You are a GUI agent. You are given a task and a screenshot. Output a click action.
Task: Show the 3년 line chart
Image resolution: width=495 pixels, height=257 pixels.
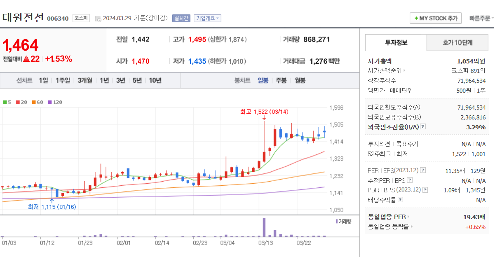point(120,80)
